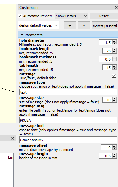Close the Customizer panel

coord(116,7)
